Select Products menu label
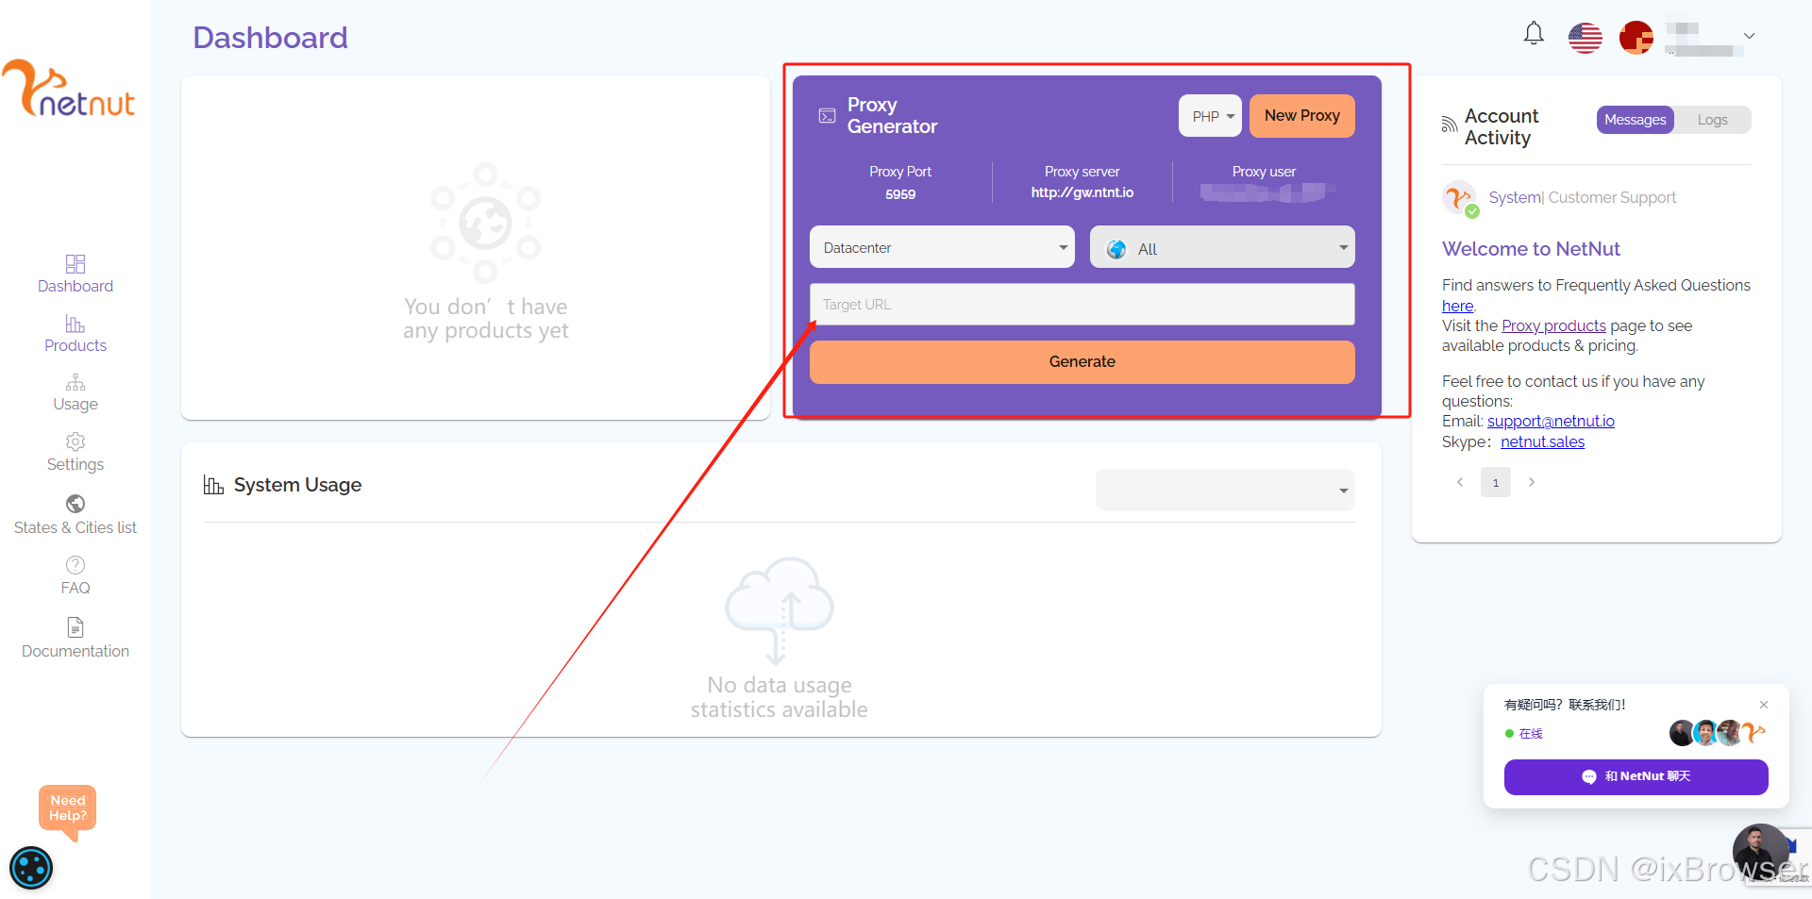Viewport: 1812px width, 899px height. point(75,345)
